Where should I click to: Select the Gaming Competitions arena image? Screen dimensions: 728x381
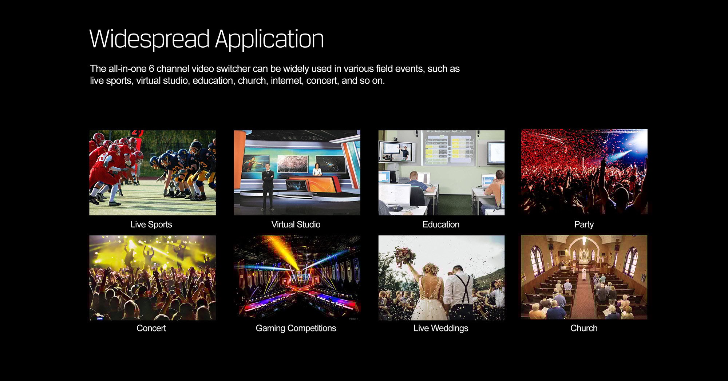click(x=297, y=278)
